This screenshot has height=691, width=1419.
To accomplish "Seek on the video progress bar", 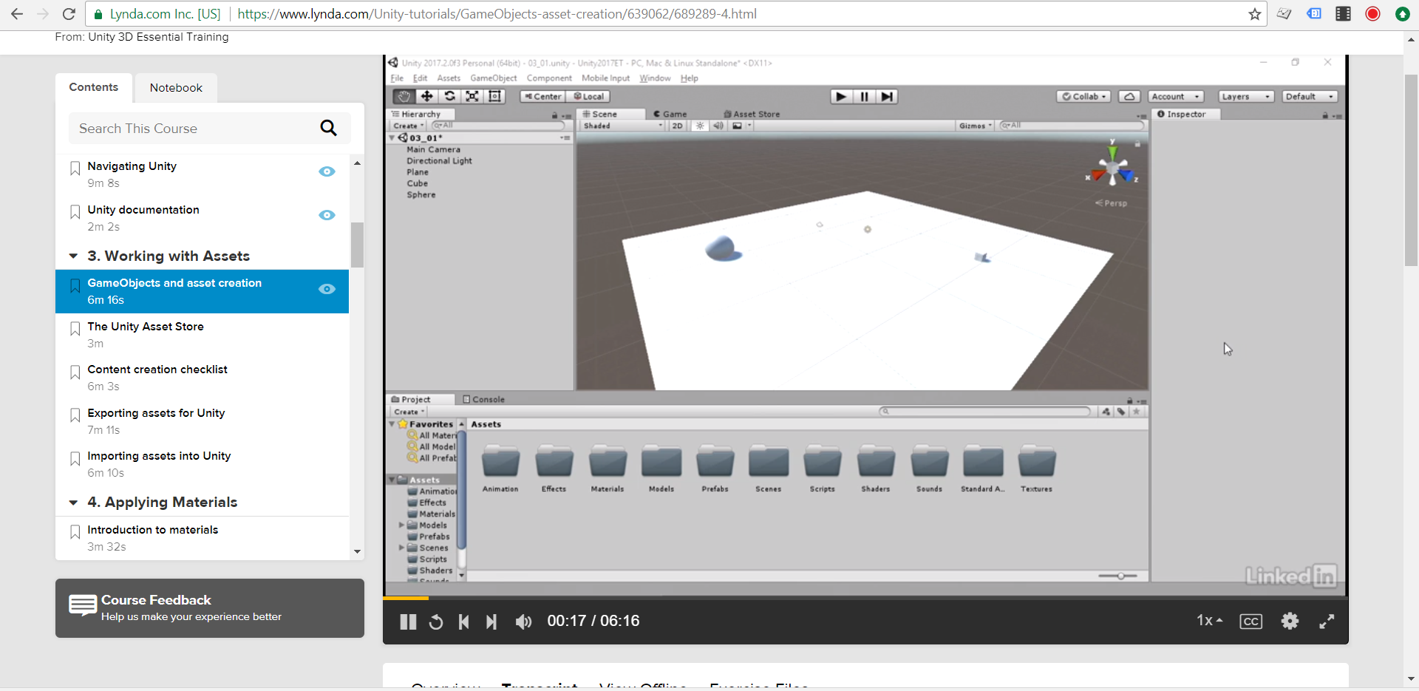I will tap(865, 597).
